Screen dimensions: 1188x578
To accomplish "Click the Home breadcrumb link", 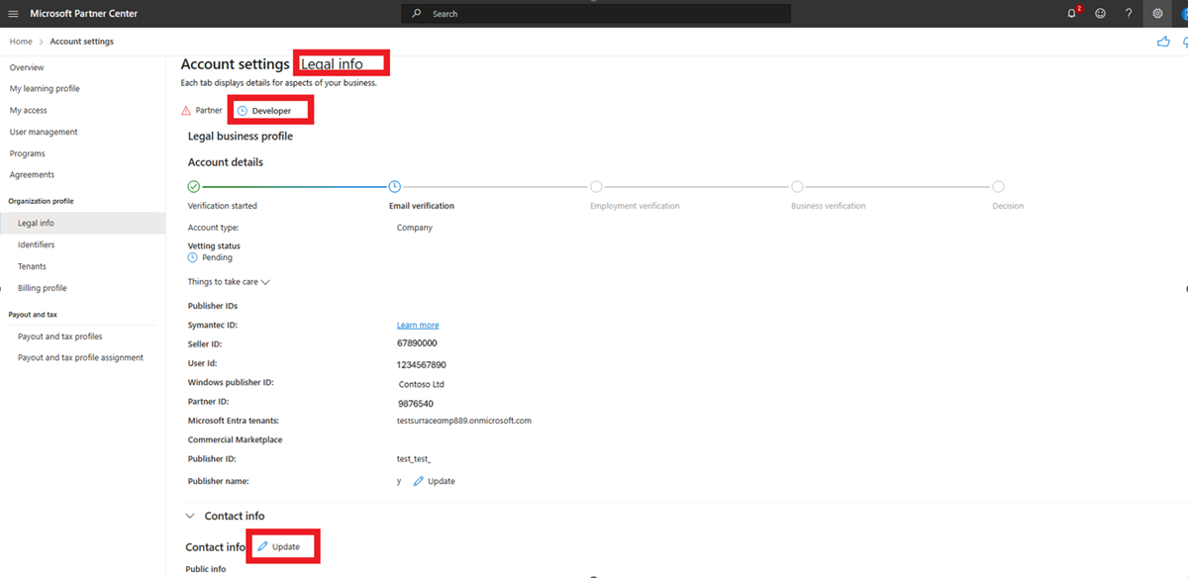I will tap(21, 42).
